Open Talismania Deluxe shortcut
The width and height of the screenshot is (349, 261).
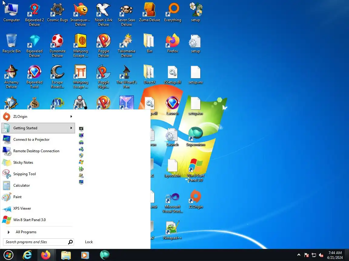point(126,46)
